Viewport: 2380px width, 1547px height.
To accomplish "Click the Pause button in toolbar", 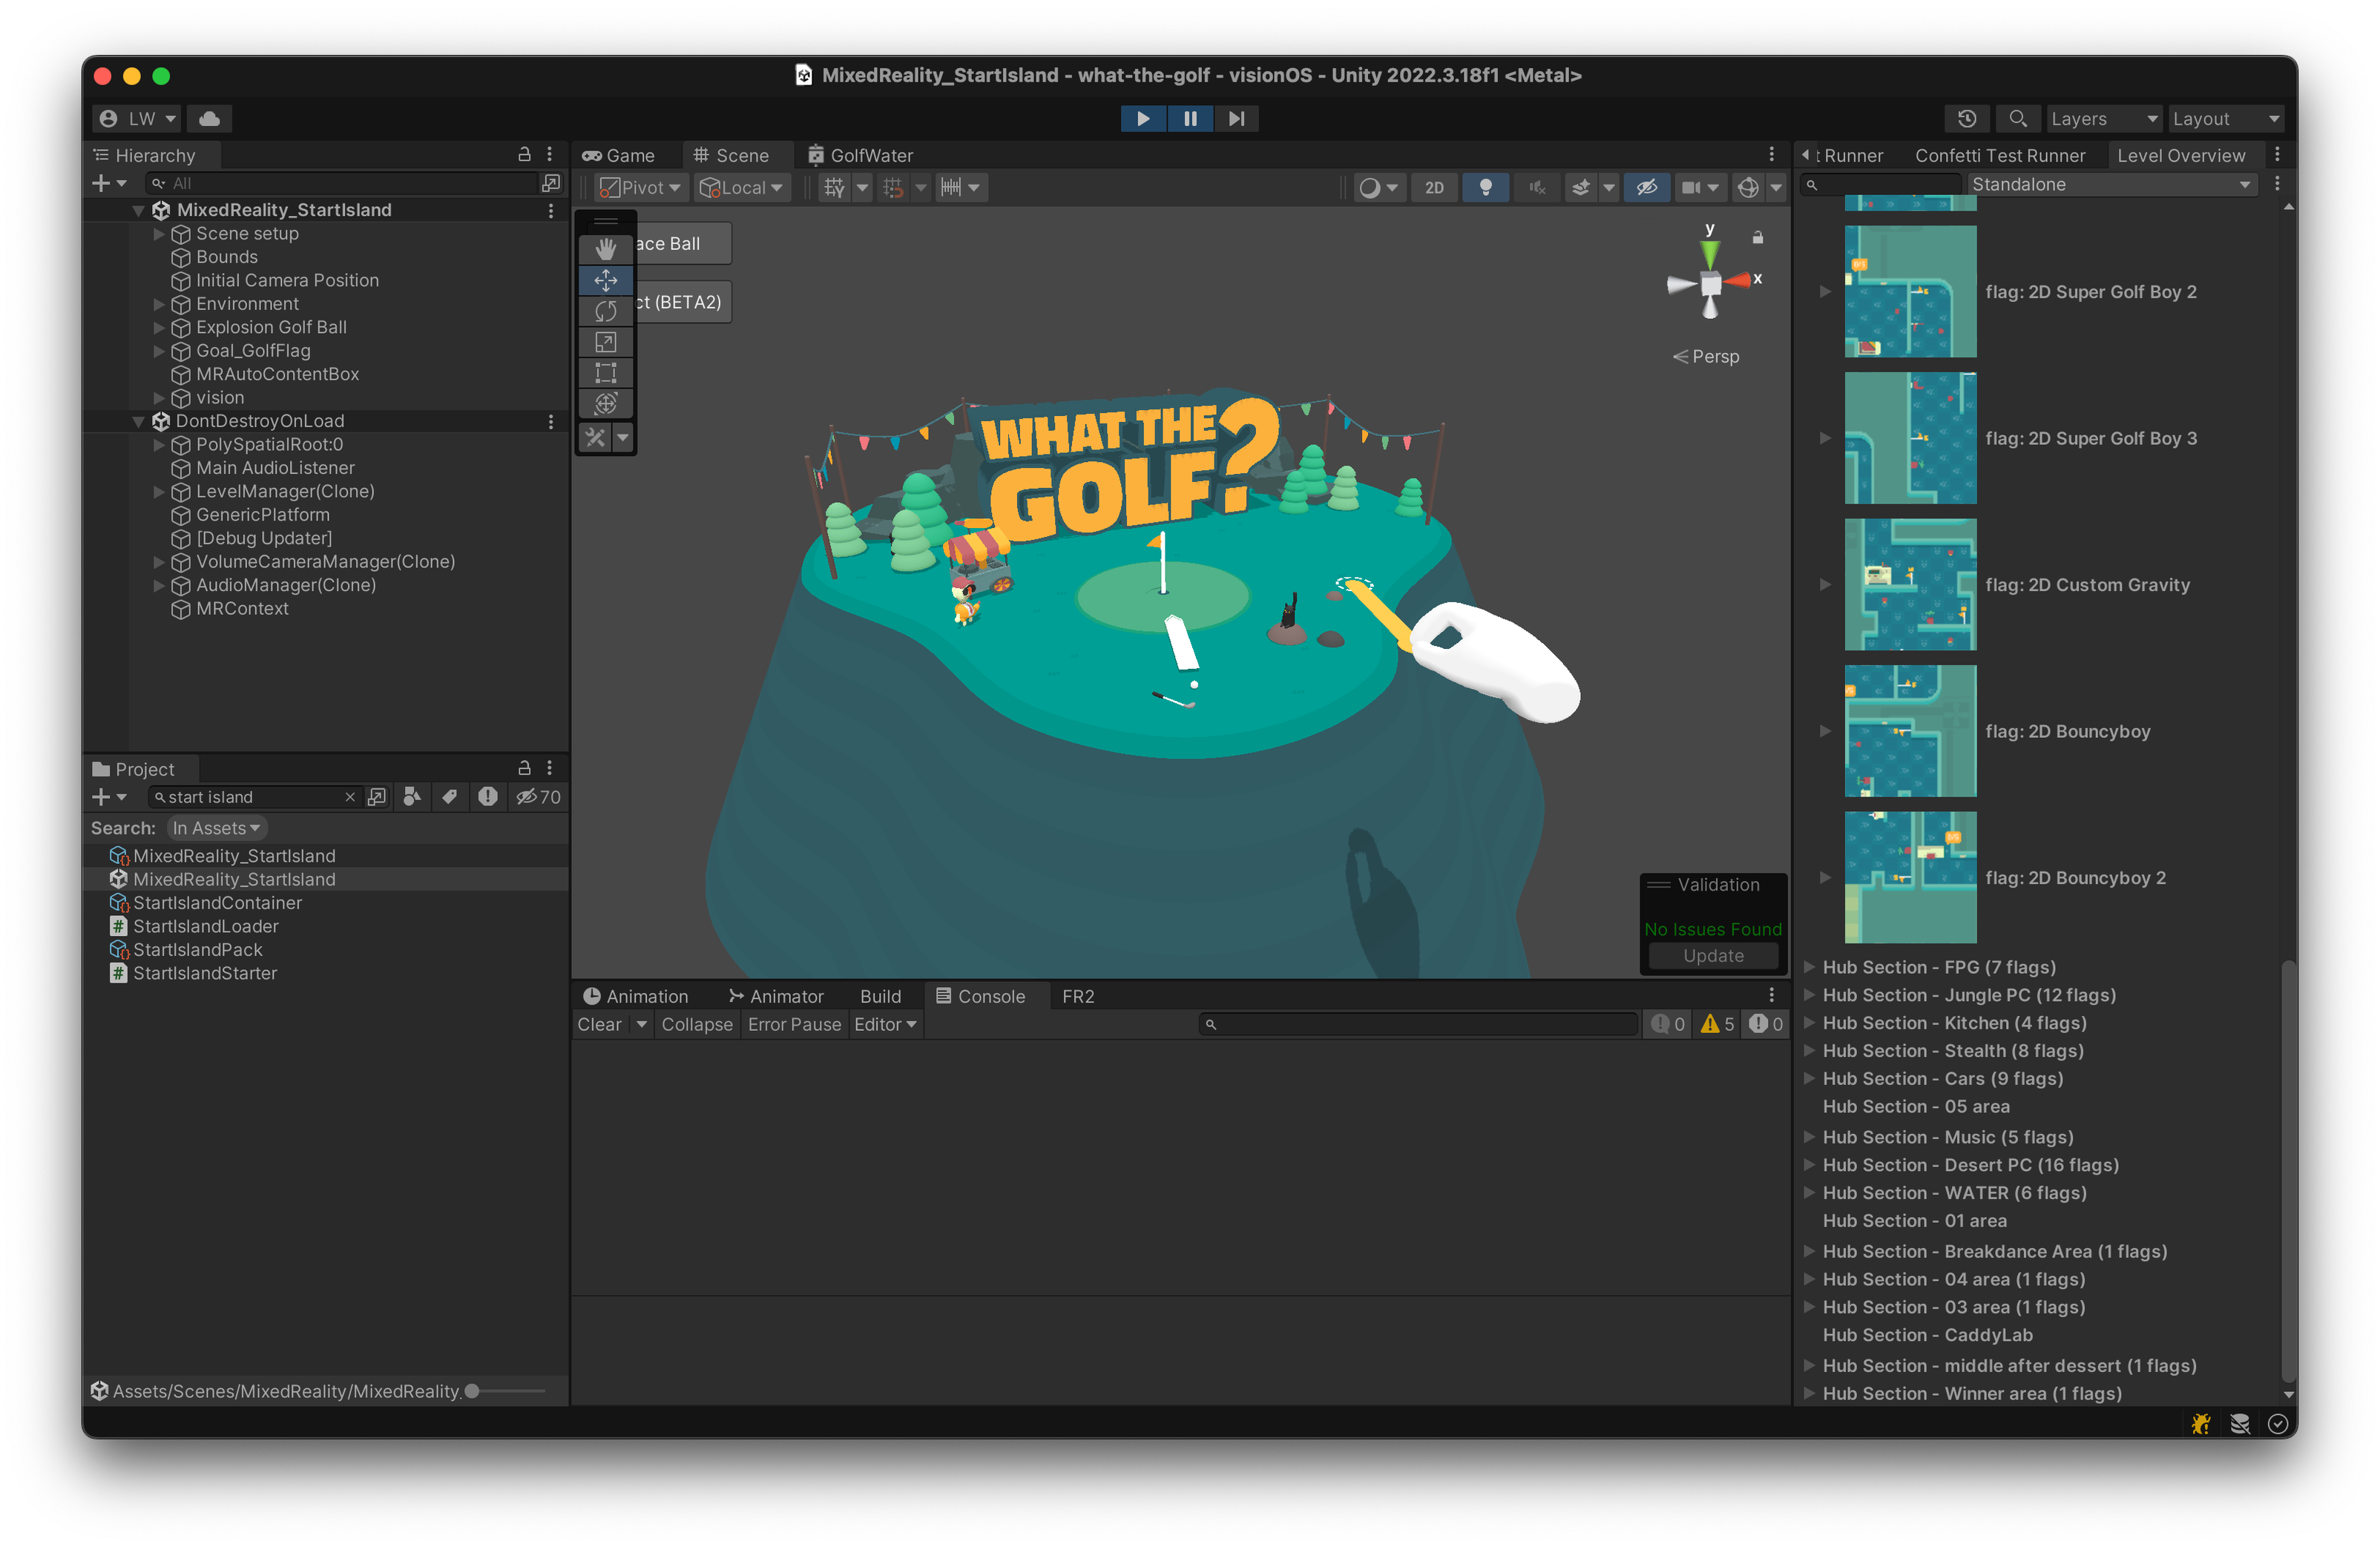I will click(x=1190, y=119).
